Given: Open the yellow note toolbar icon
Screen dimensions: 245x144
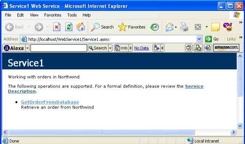Looking at the screenshot, I should [x=216, y=27].
